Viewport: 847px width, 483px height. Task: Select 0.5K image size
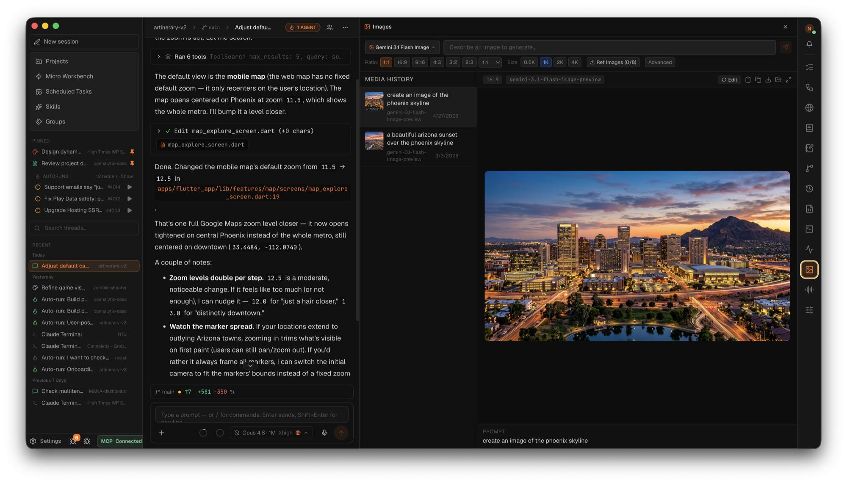coord(529,62)
